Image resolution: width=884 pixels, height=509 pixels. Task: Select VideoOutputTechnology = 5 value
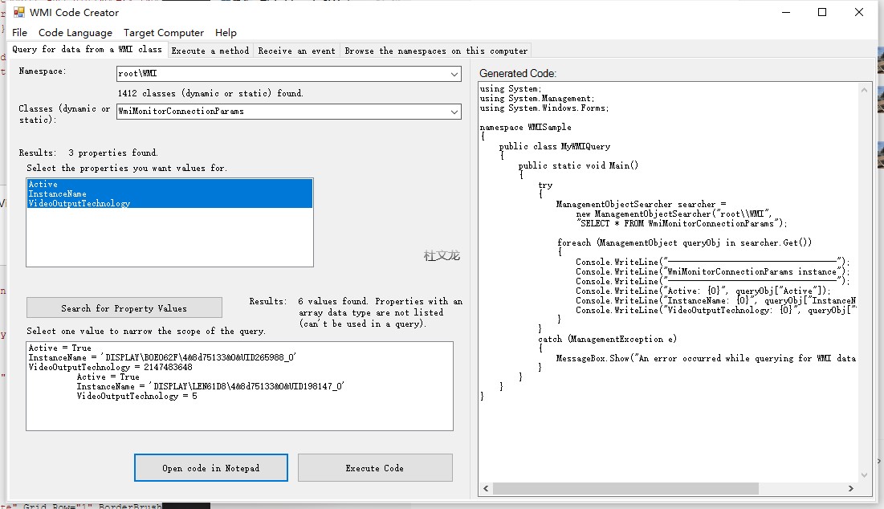pyautogui.click(x=136, y=397)
